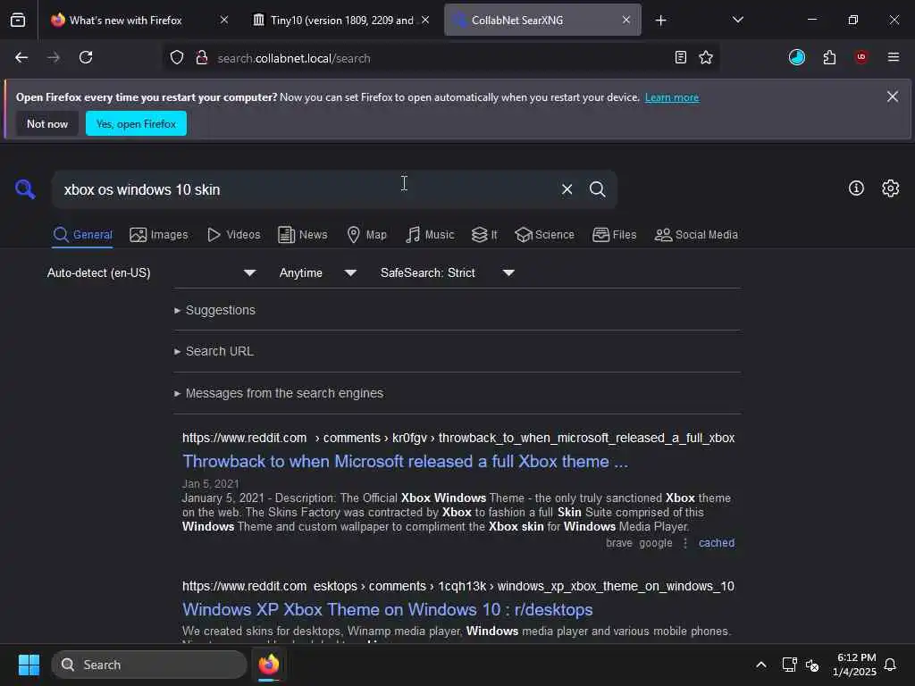Image resolution: width=915 pixels, height=686 pixels.
Task: Open the Firefox hamburger menu
Action: (894, 57)
